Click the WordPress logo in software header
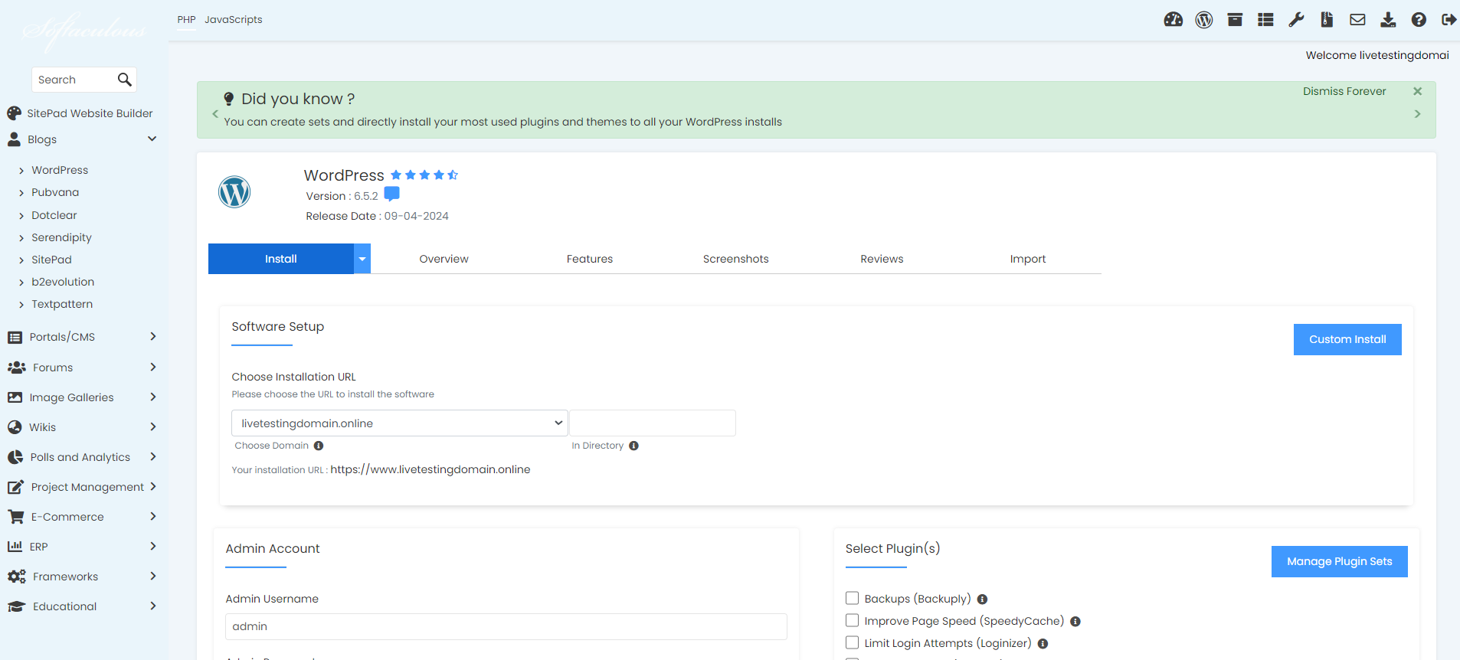 [234, 191]
